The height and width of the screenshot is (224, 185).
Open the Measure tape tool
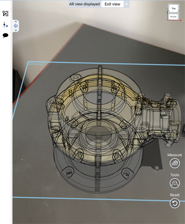coord(175,163)
